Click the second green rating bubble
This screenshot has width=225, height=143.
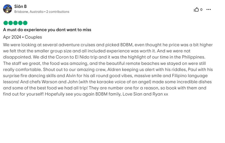(10, 23)
